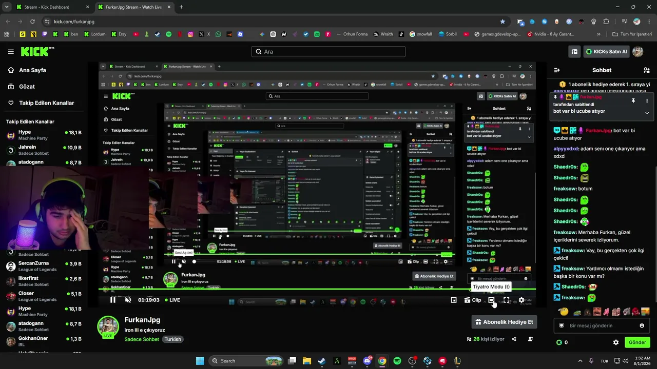Open Steam from the taskbar
657x369 pixels.
(321, 361)
